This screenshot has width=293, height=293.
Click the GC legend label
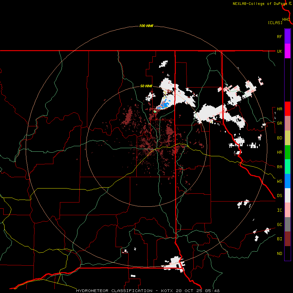[279, 224]
